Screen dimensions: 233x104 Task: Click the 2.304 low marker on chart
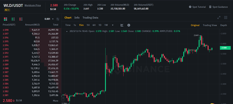pyautogui.click(x=64, y=103)
